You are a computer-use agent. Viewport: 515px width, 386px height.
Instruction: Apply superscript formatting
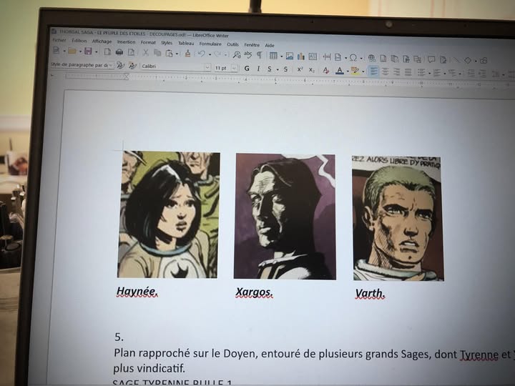(300, 69)
